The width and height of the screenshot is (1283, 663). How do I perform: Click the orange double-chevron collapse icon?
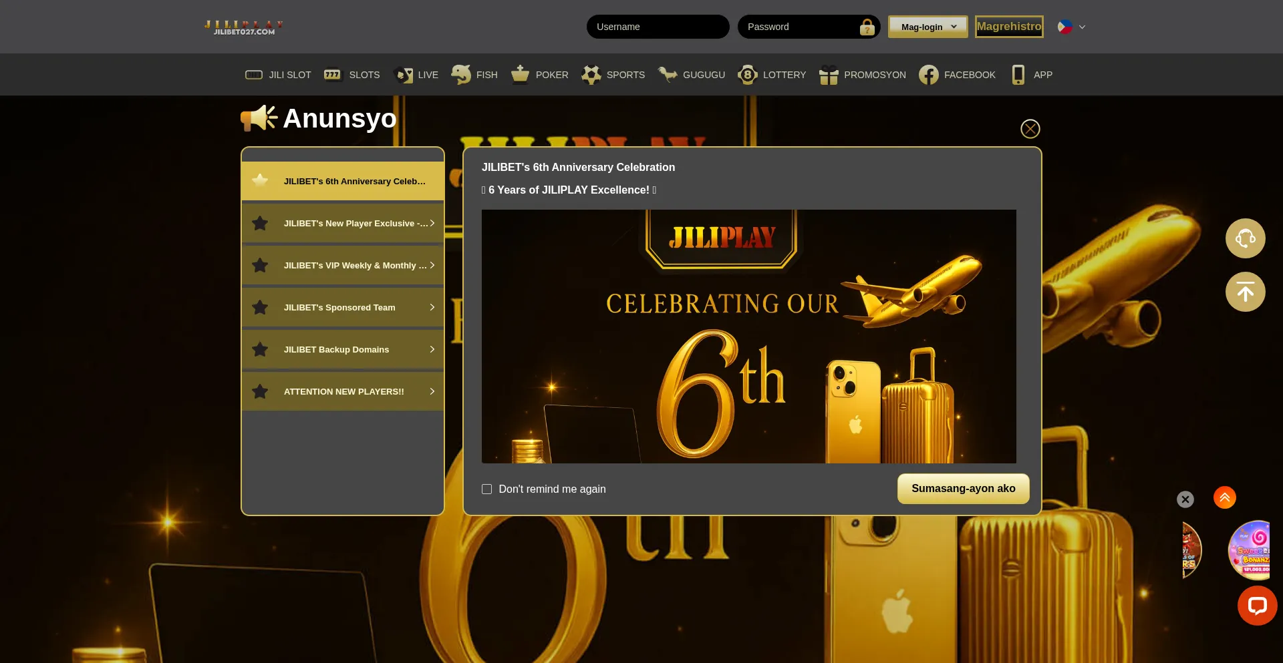click(x=1224, y=497)
